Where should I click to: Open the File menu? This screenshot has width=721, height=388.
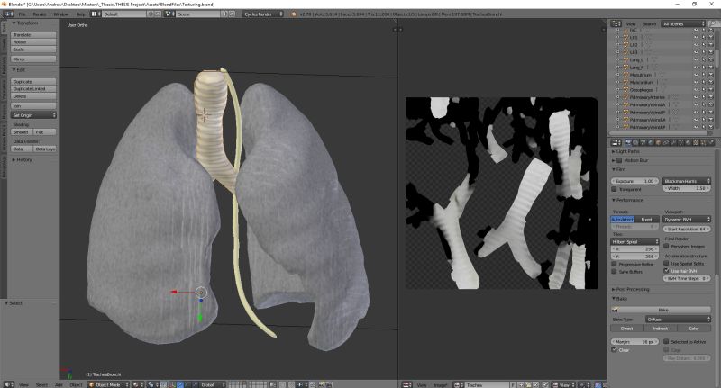(x=22, y=14)
